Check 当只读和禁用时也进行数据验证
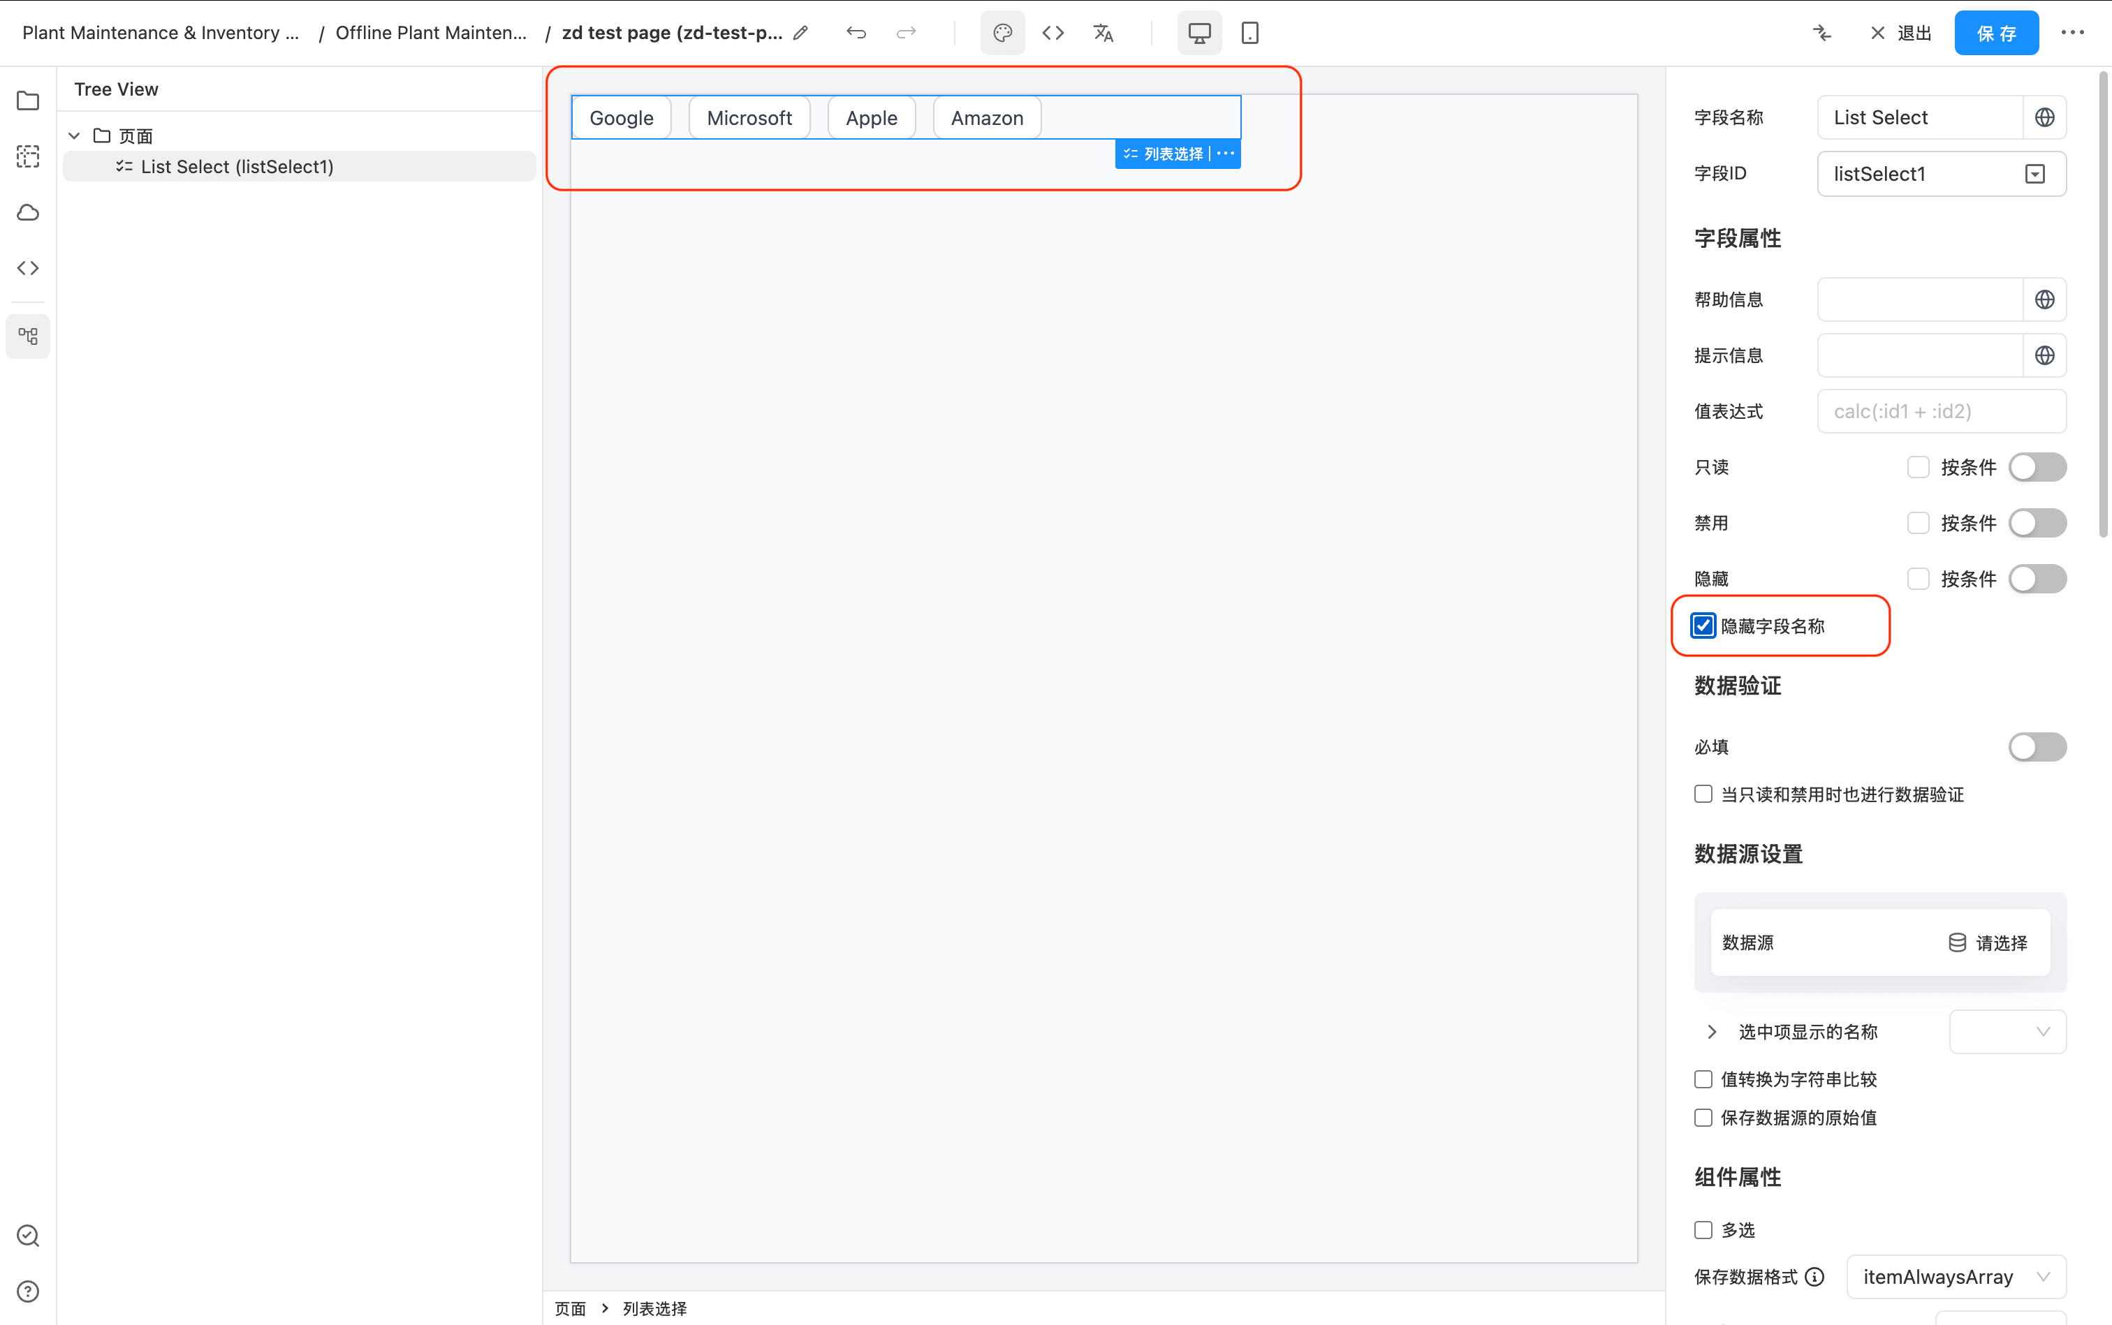This screenshot has height=1325, width=2112. 1703,794
